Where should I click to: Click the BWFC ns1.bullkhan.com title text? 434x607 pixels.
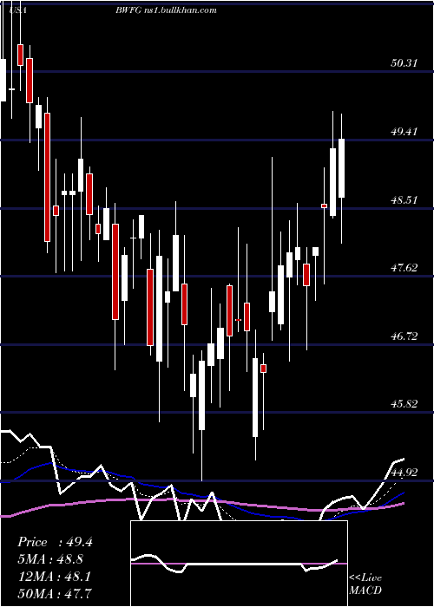click(166, 10)
